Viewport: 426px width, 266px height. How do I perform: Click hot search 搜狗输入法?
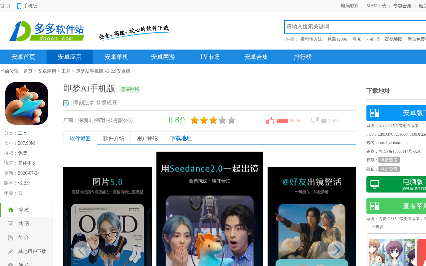tap(311, 39)
